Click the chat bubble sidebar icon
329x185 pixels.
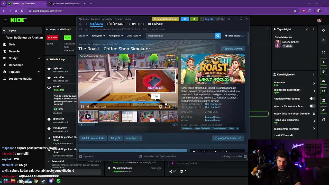point(323,81)
